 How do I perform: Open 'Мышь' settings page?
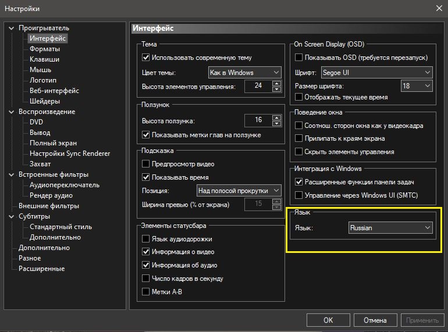(41, 70)
